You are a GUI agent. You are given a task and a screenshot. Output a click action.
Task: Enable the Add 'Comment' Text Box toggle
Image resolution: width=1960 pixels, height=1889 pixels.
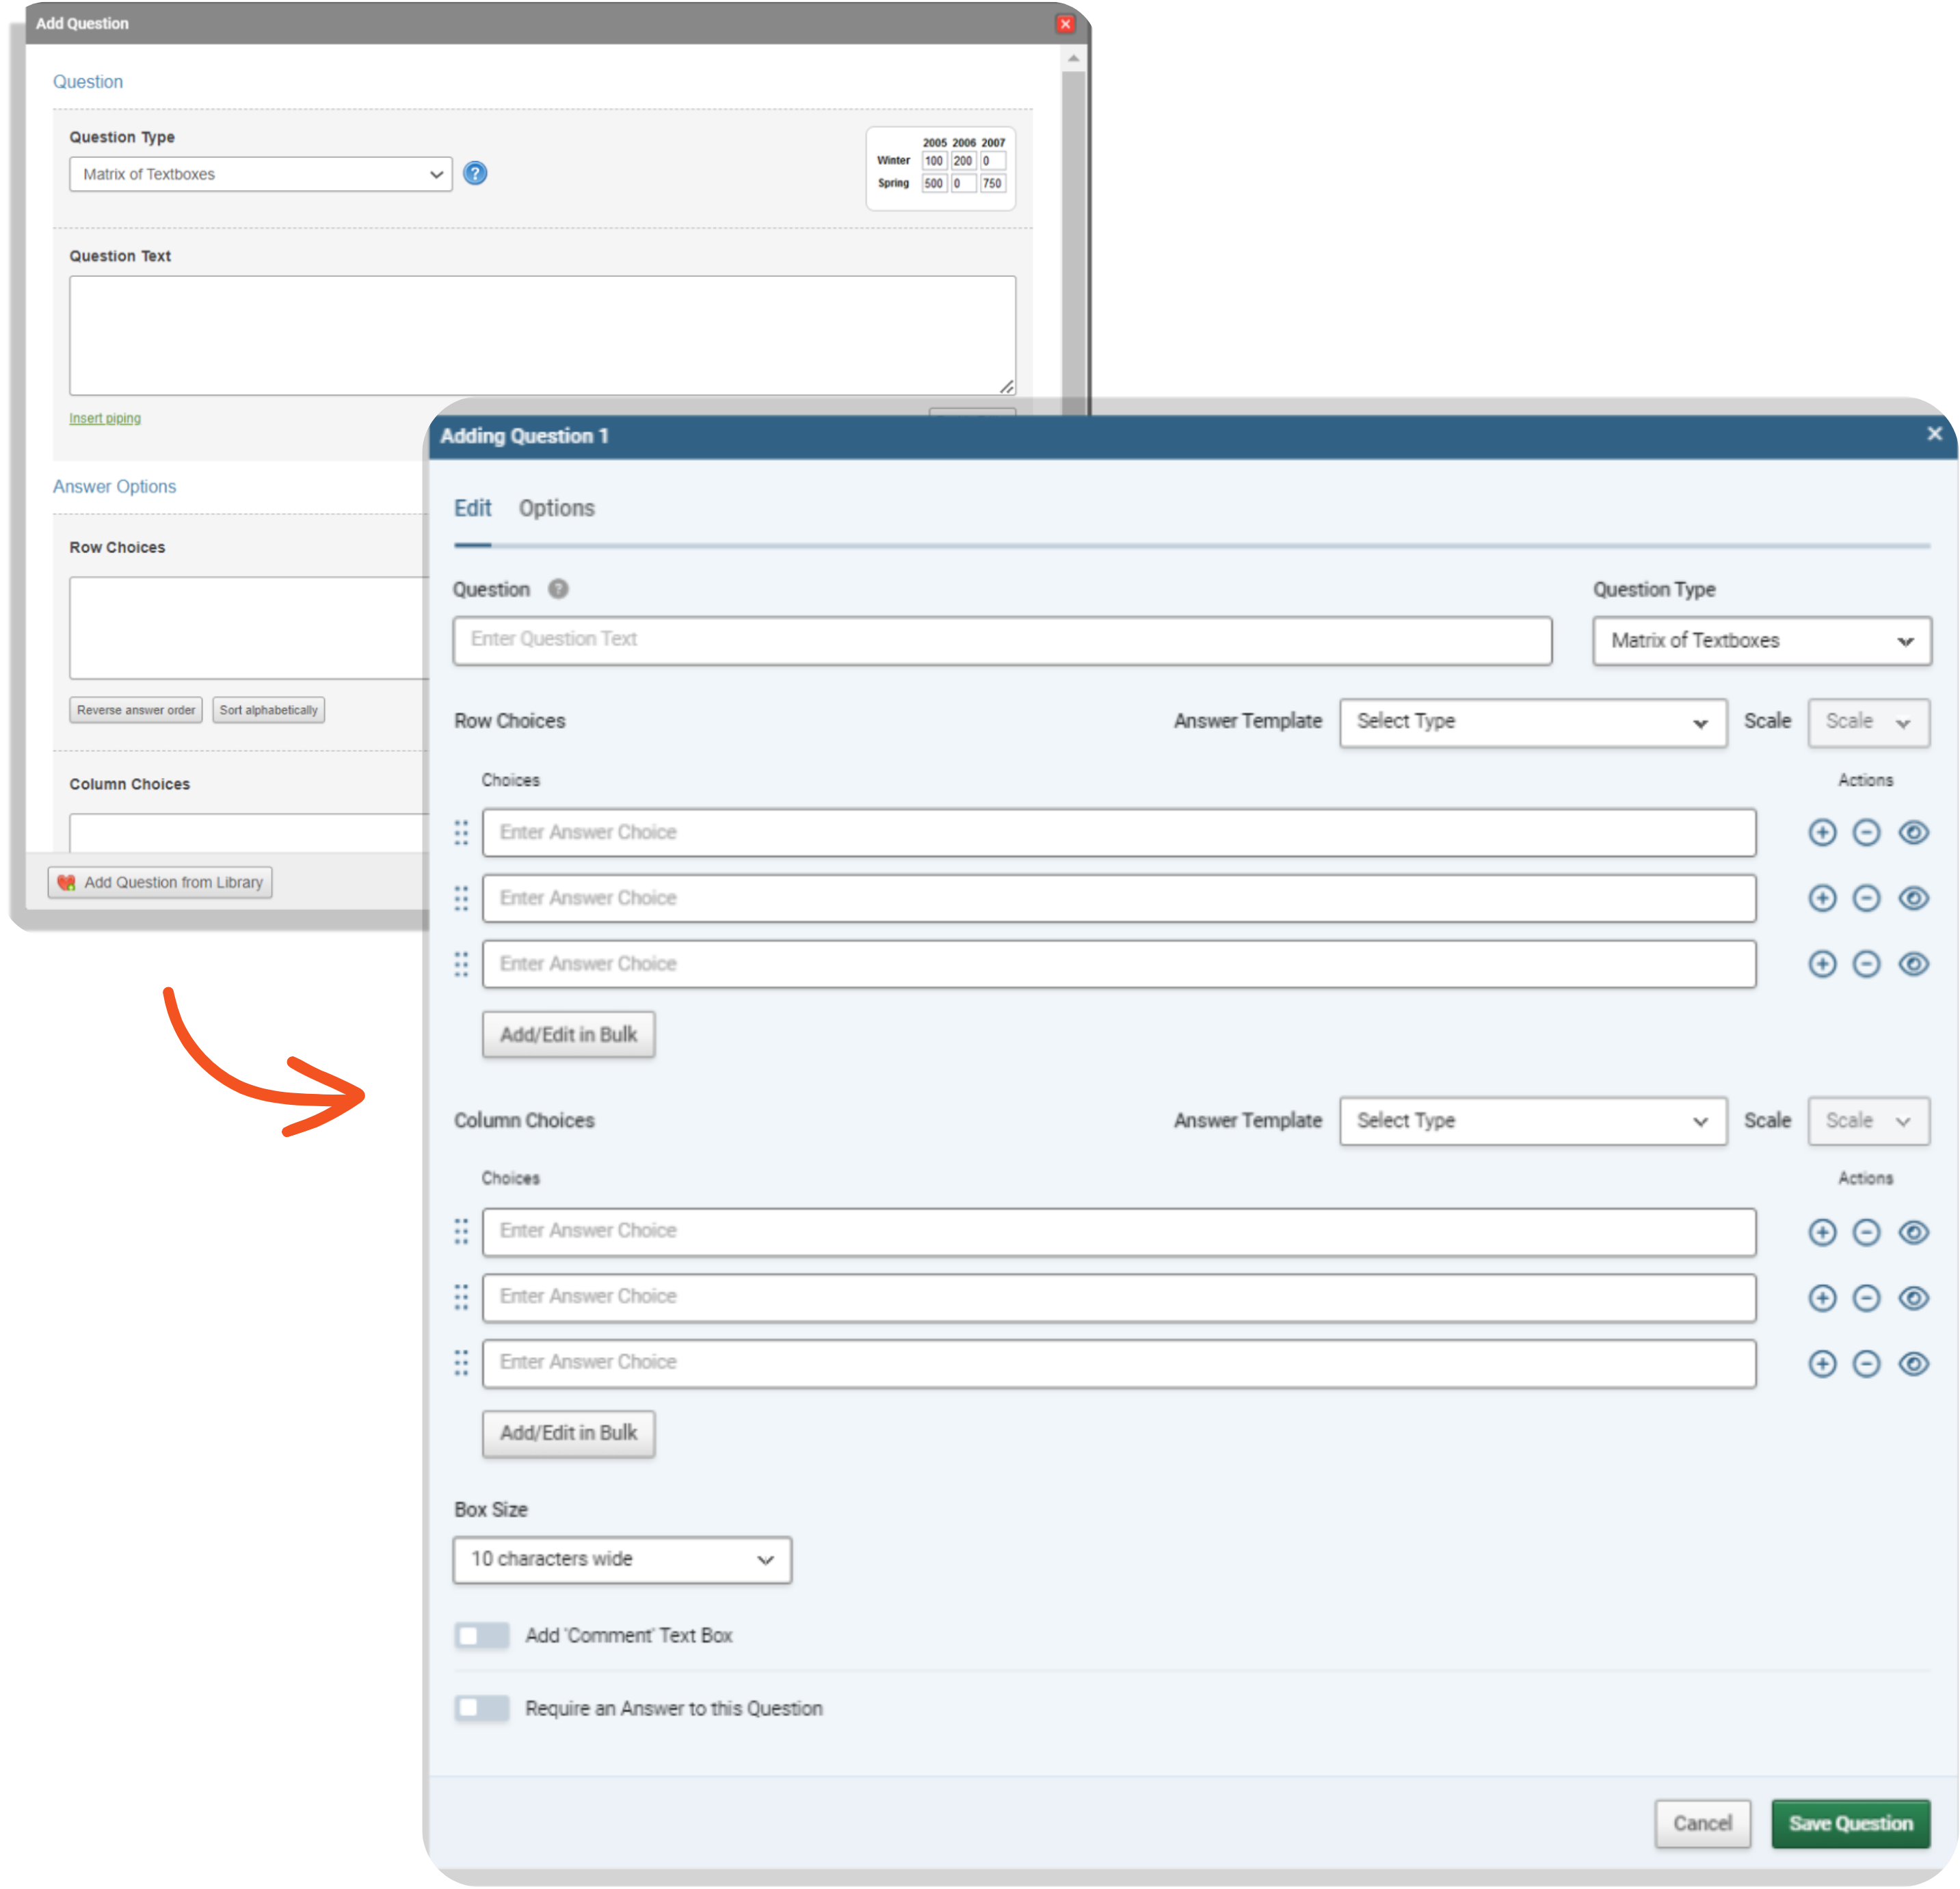point(481,1635)
